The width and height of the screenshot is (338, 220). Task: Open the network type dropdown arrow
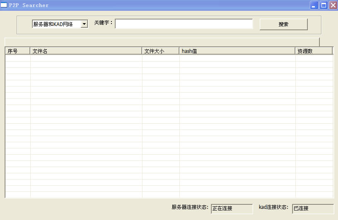pyautogui.click(x=84, y=24)
